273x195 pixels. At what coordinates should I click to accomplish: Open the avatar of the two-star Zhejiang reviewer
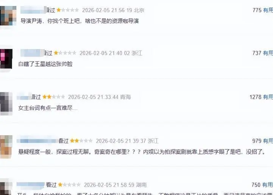(6, 147)
